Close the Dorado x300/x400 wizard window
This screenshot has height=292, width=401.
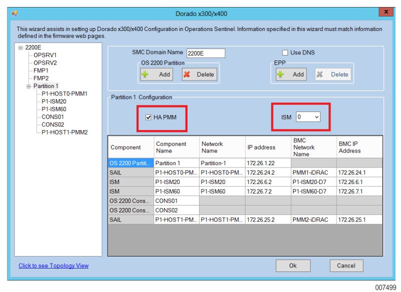(x=386, y=12)
